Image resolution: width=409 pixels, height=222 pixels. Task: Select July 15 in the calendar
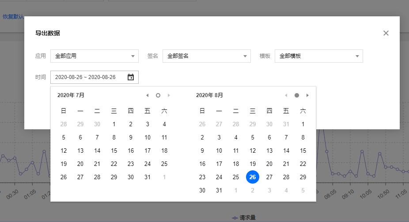114,151
